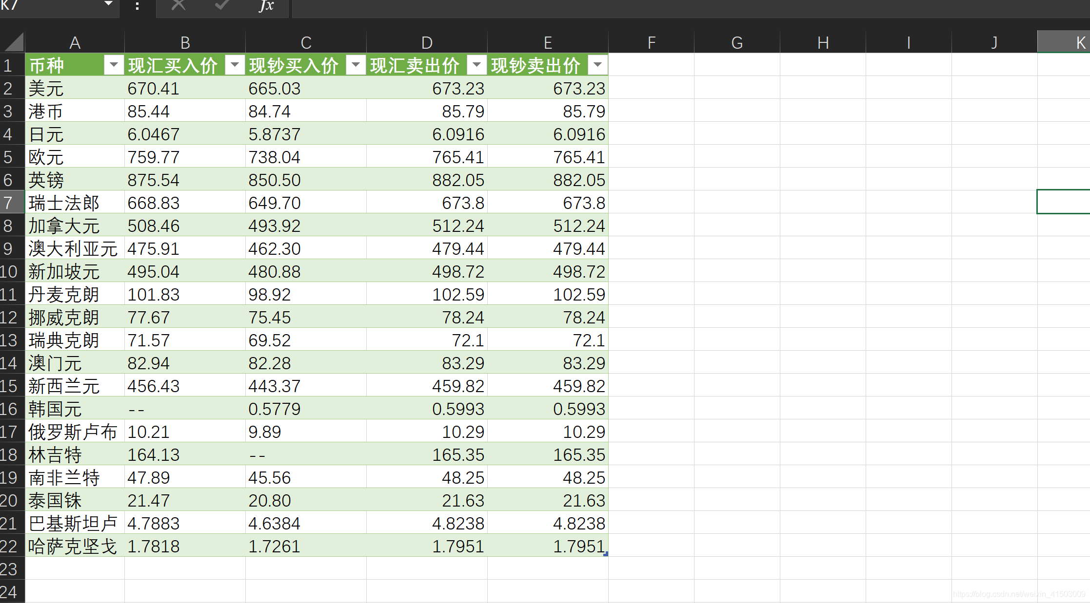
Task: Click cell with value 850.50
Action: [x=306, y=179]
